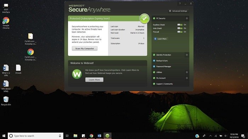Open Word from the taskbar

[99, 136]
